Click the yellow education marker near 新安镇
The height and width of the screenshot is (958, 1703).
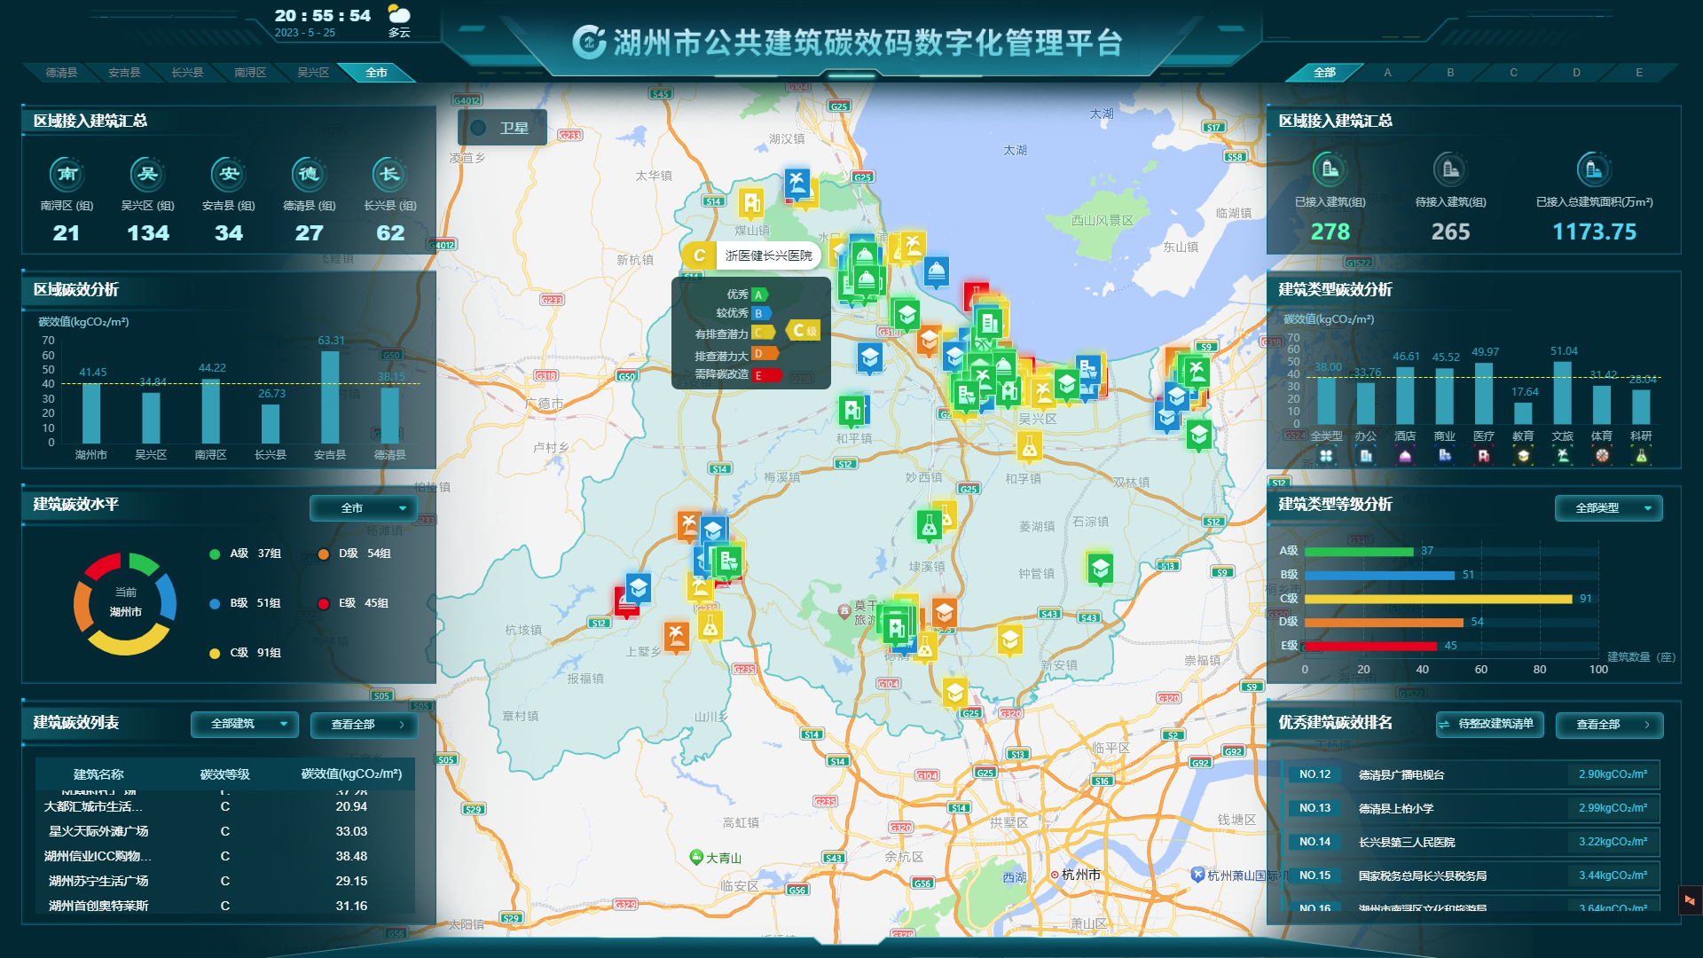coord(1009,639)
